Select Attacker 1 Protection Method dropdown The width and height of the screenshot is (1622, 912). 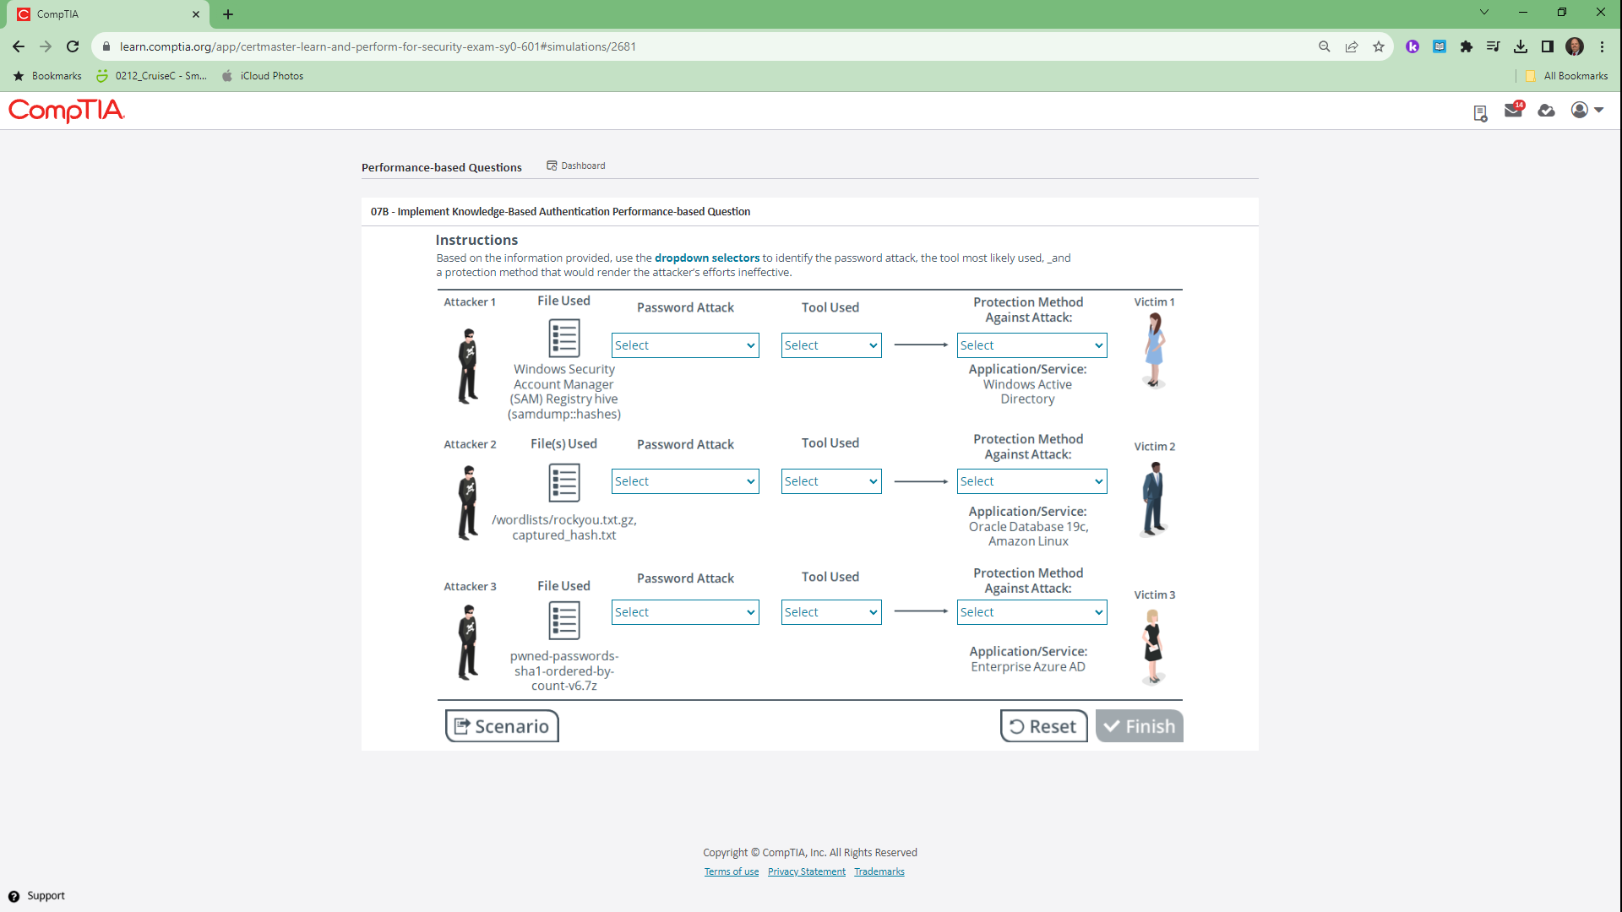coord(1031,345)
